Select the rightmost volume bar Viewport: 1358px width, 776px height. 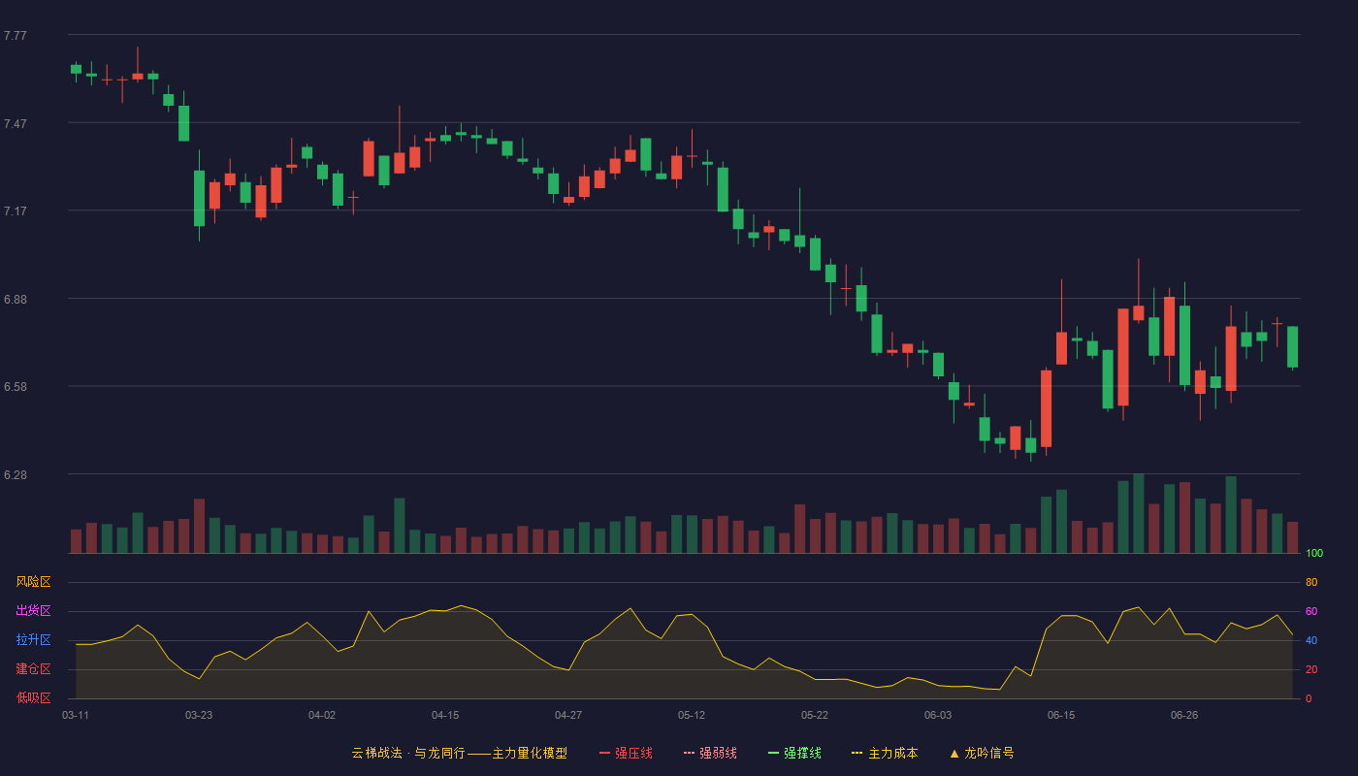point(1292,537)
